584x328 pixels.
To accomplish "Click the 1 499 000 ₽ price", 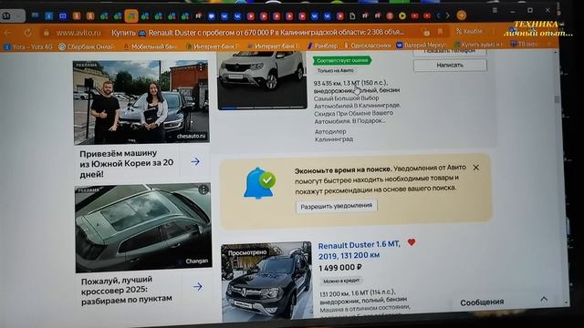I will [x=340, y=268].
